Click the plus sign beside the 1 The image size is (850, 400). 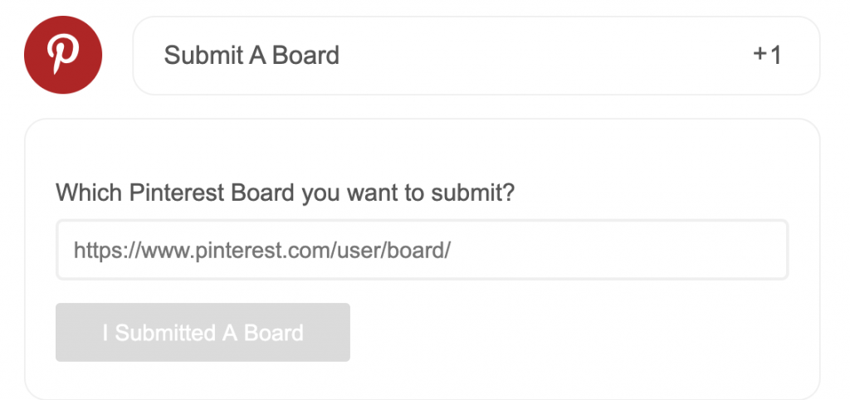coord(760,54)
